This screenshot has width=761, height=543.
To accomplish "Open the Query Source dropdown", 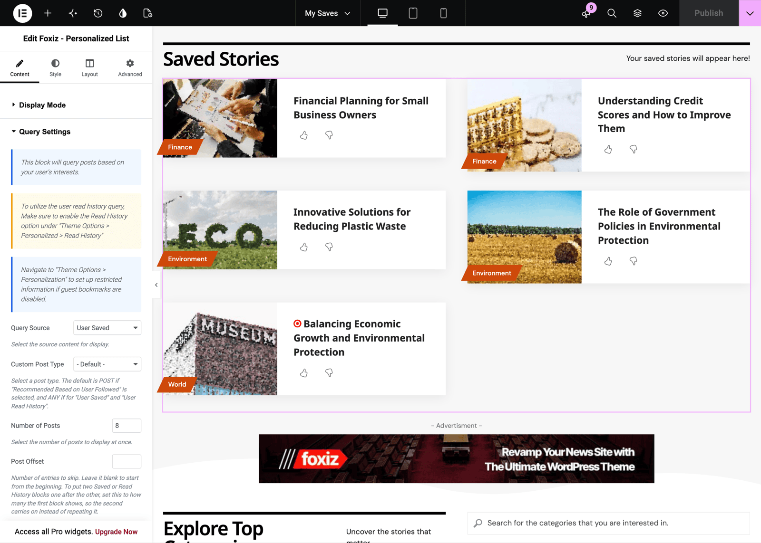I will [107, 328].
